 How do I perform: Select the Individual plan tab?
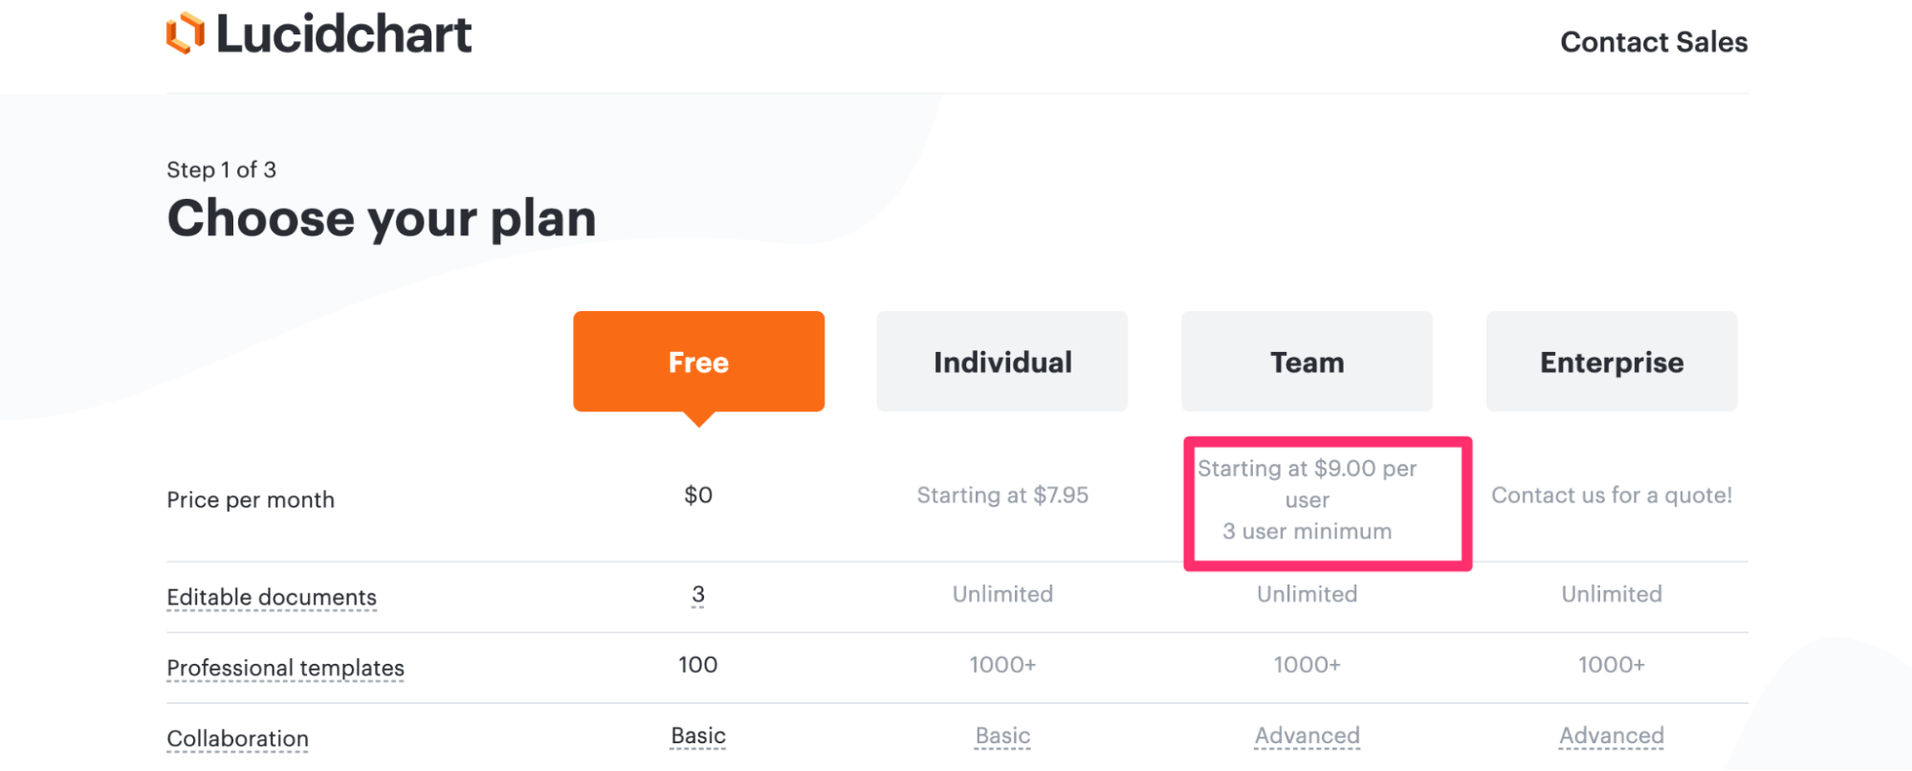click(x=1002, y=362)
